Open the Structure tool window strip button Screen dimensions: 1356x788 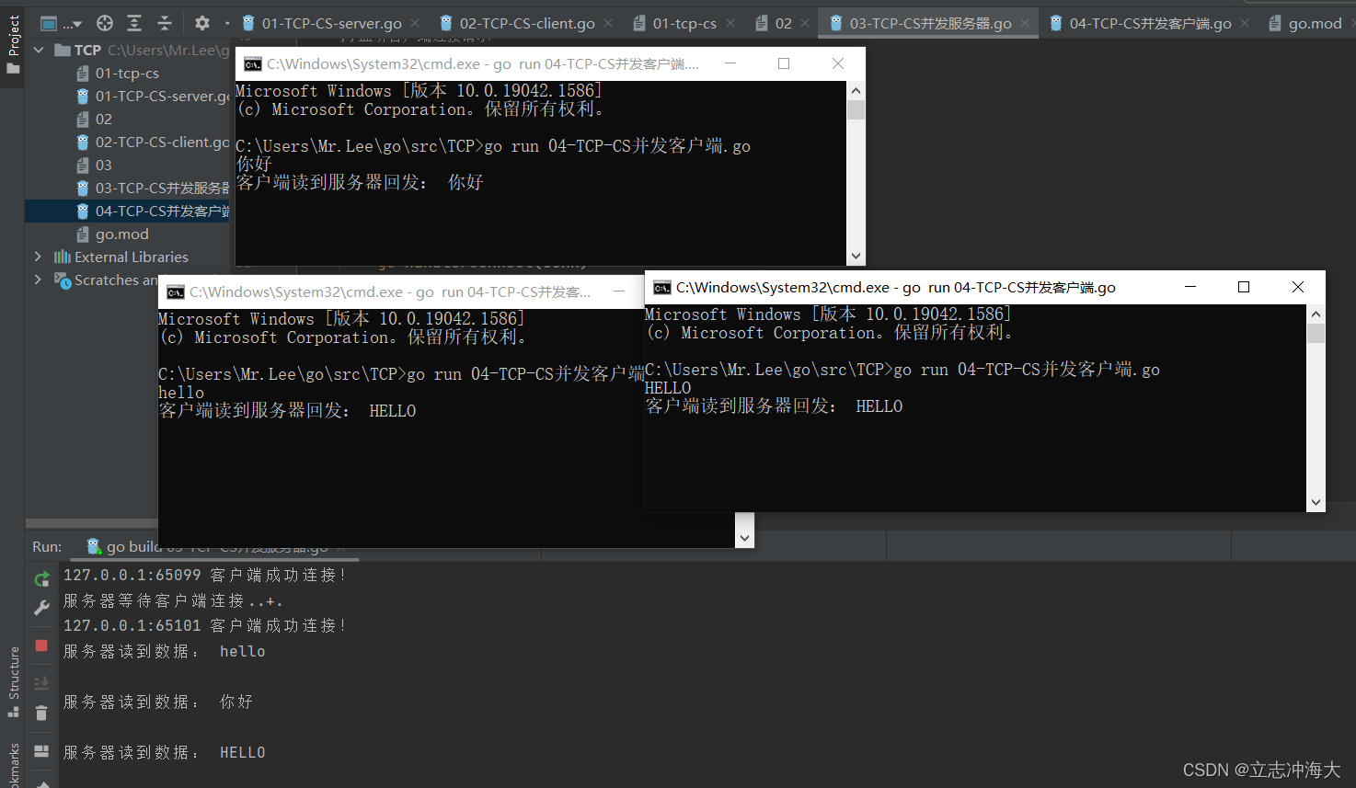pos(13,682)
